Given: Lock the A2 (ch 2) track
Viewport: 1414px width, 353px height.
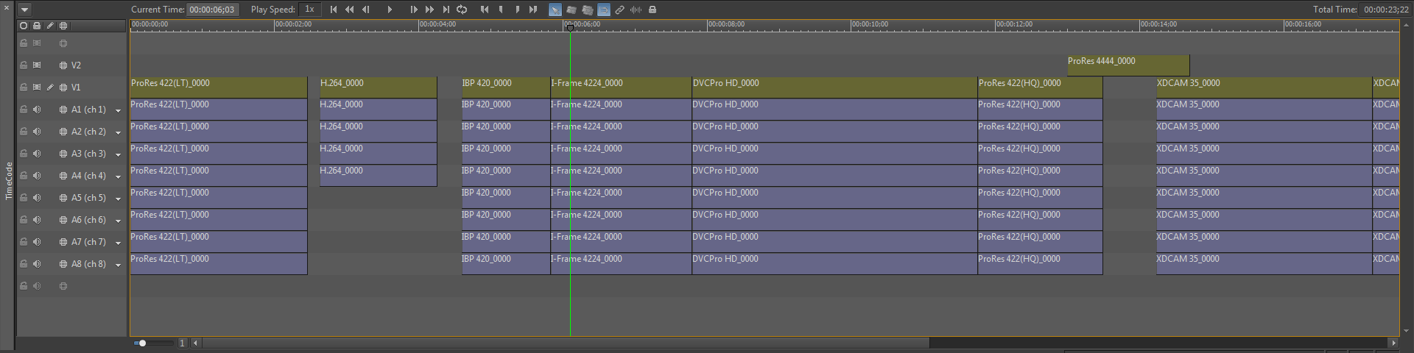Looking at the screenshot, I should click(x=24, y=132).
